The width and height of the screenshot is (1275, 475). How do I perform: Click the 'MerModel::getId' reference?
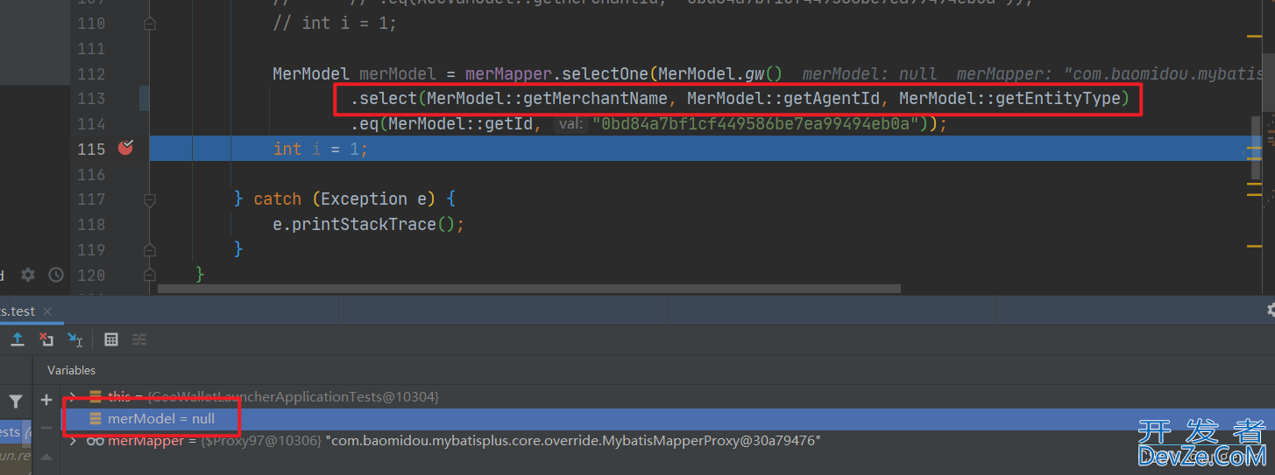pyautogui.click(x=460, y=124)
